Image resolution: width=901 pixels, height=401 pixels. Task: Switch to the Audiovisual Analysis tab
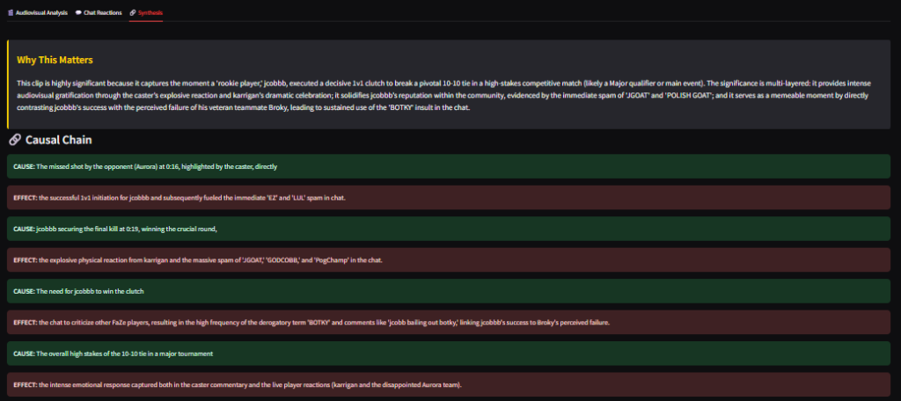click(x=40, y=13)
